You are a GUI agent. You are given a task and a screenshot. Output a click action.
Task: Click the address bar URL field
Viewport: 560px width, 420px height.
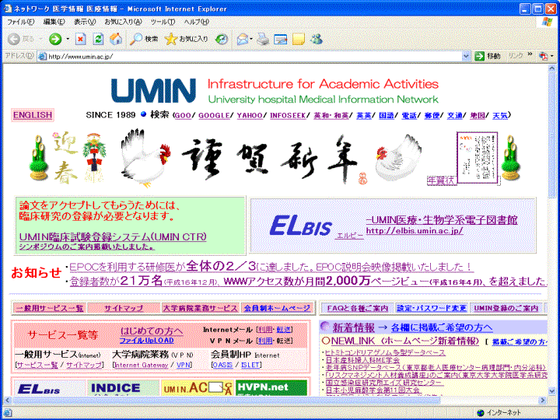(249, 56)
